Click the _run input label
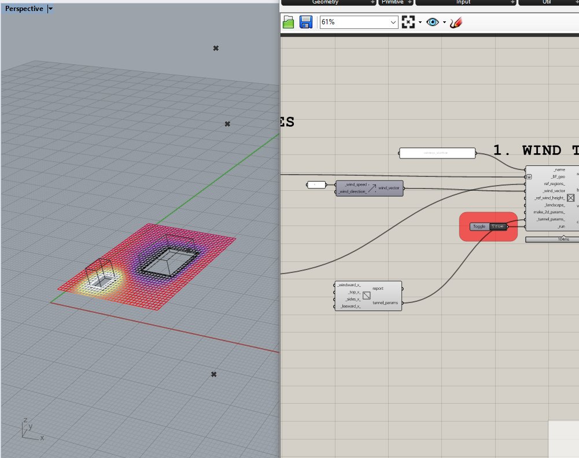Screen dimensions: 579x458 561,226
